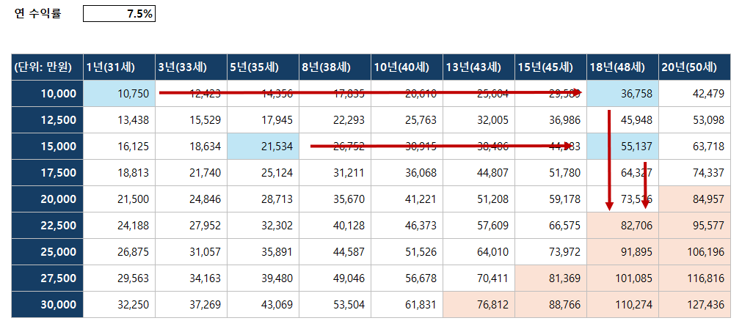Click the orange highlighted cell 106,196

coord(695,252)
